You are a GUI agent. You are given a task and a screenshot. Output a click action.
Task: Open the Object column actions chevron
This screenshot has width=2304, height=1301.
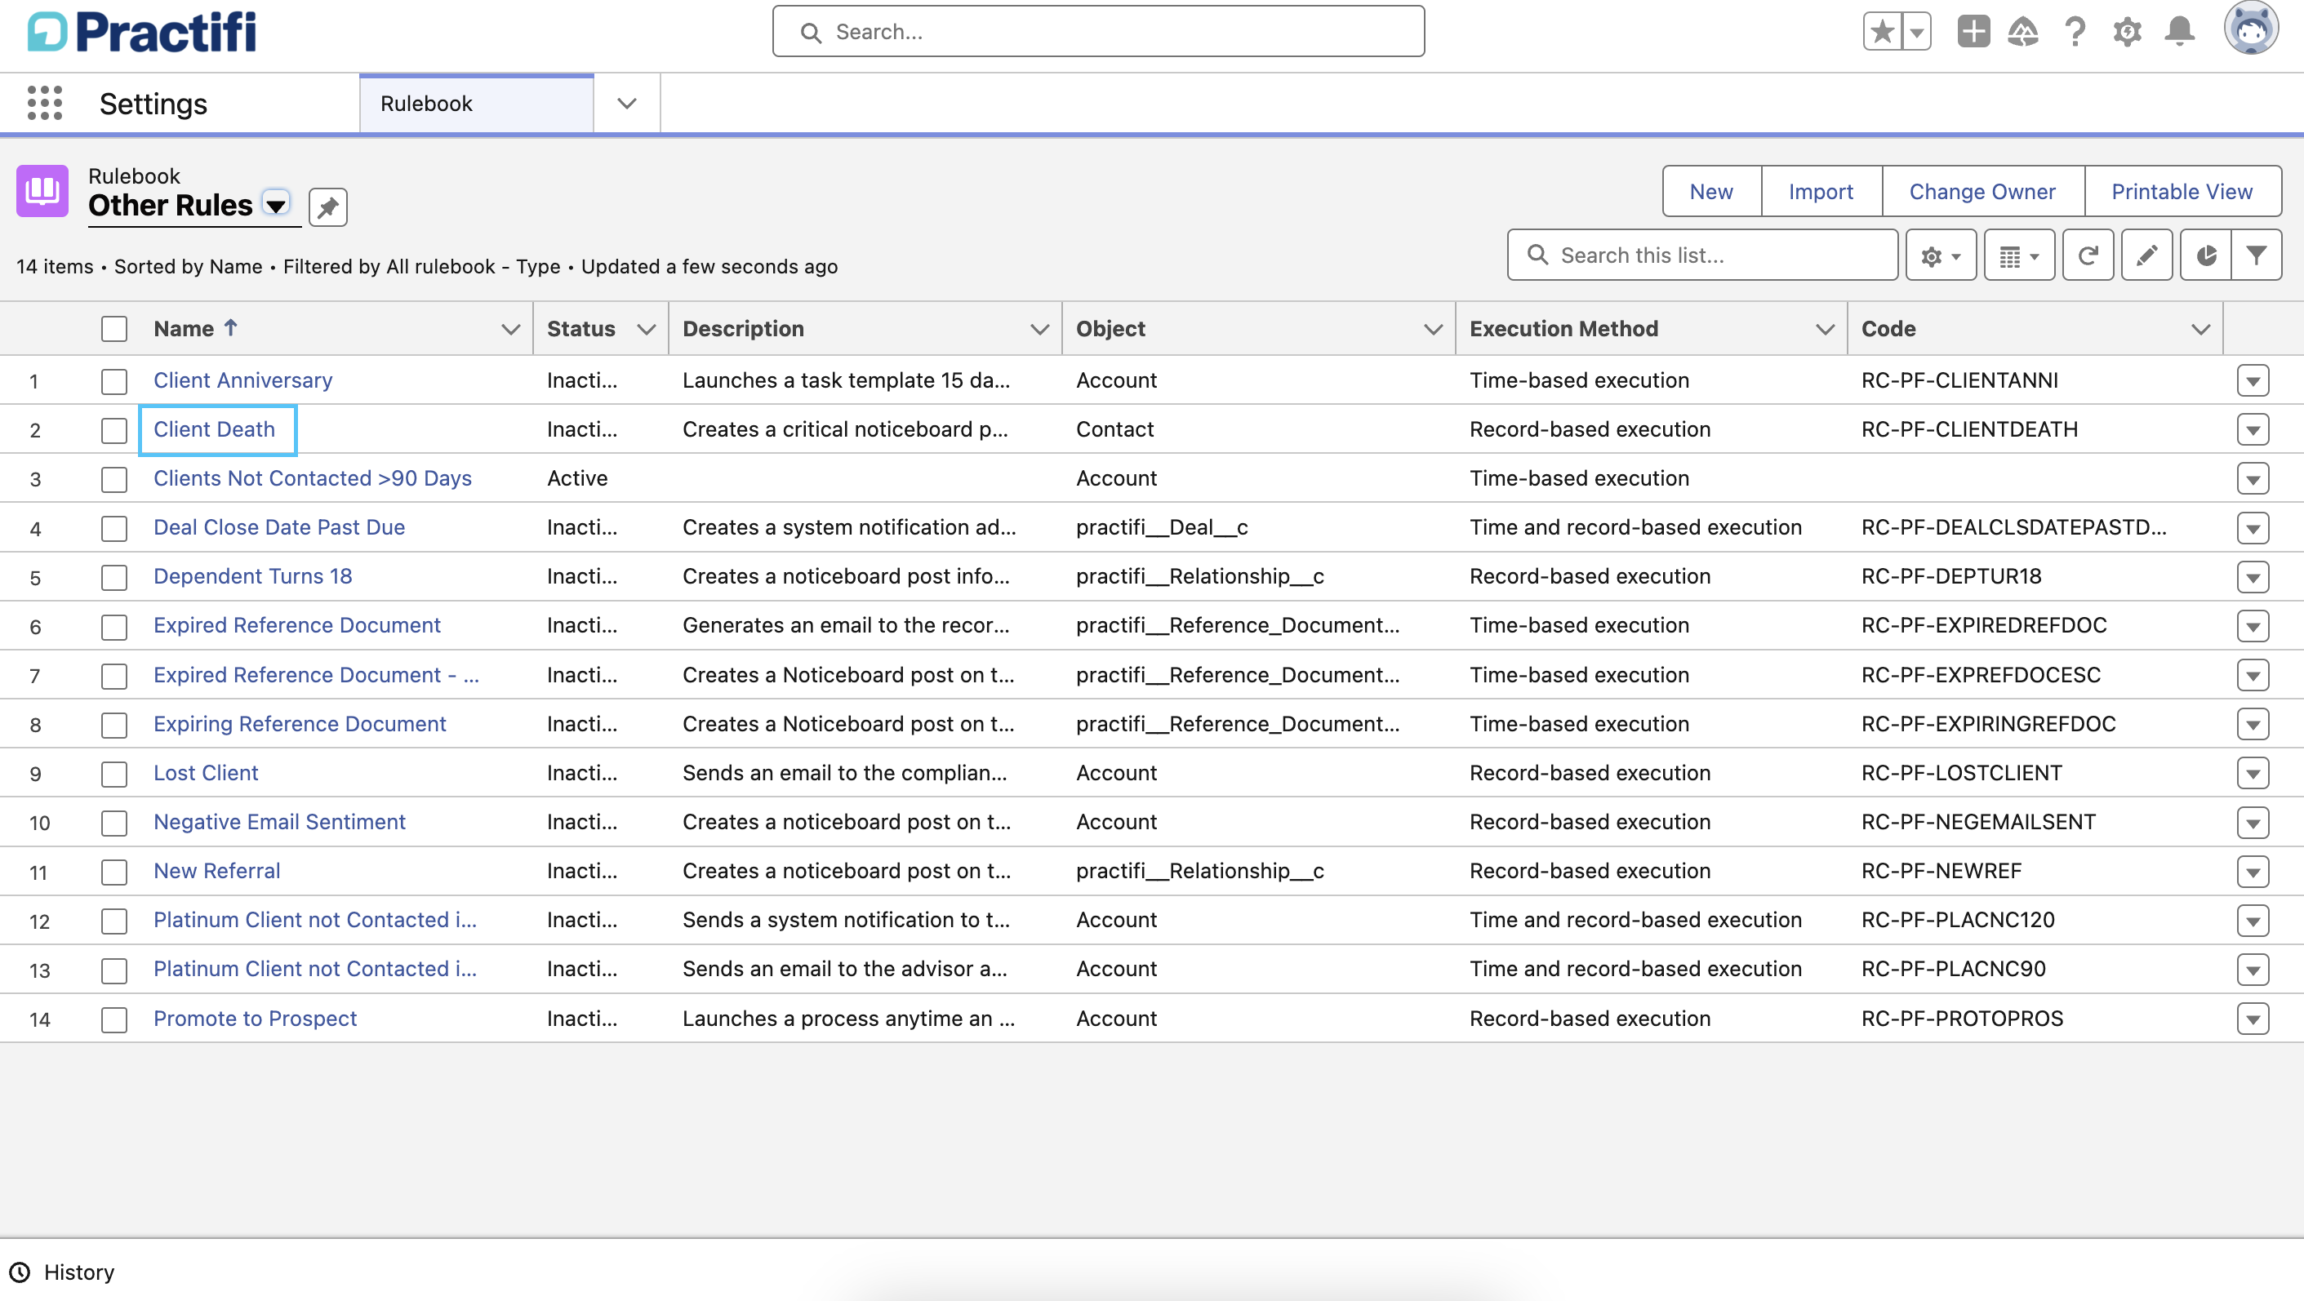tap(1433, 329)
